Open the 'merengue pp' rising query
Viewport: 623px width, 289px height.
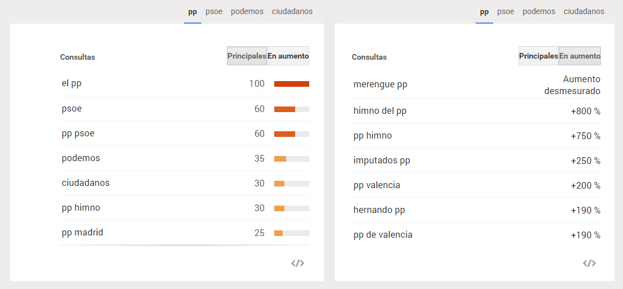click(x=380, y=85)
